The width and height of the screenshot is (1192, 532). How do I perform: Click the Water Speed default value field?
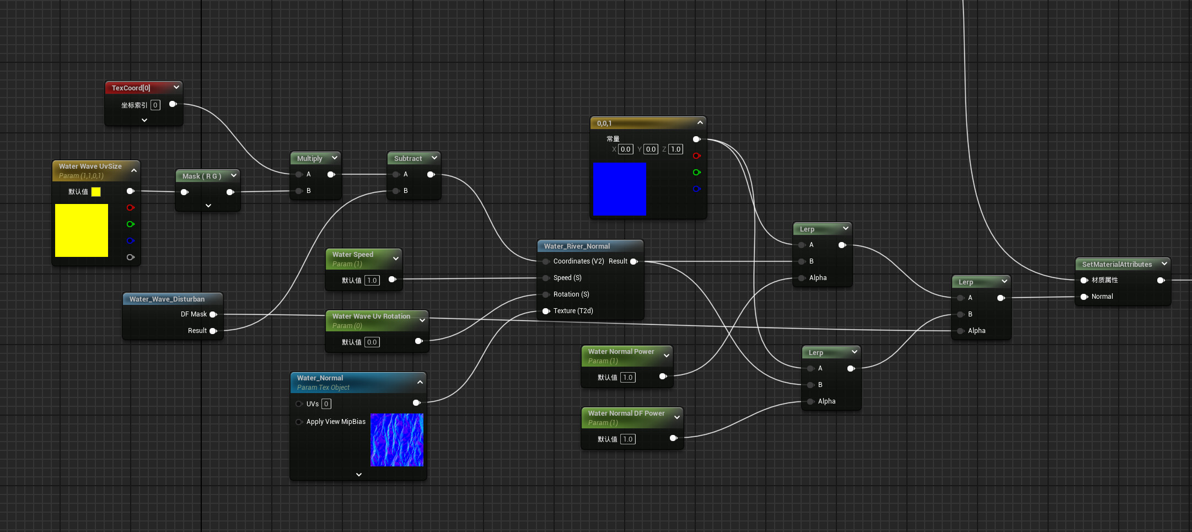coord(372,280)
